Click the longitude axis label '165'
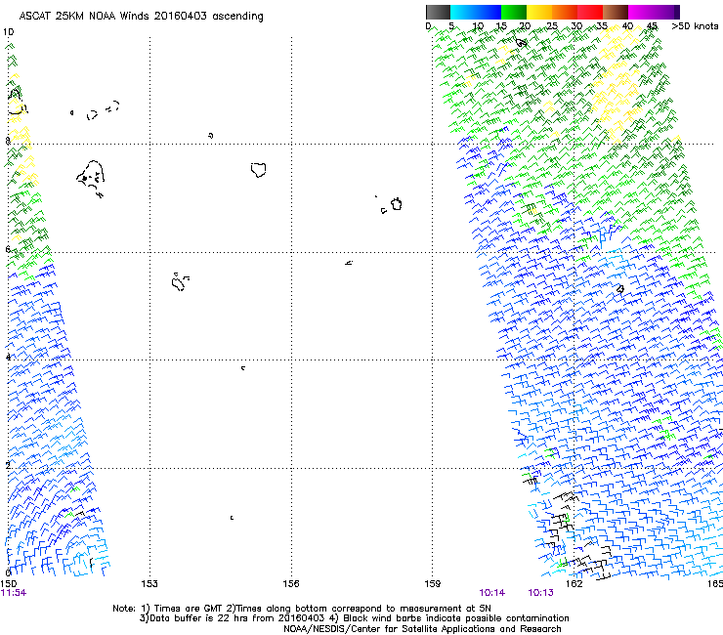The height and width of the screenshot is (635, 723). 715,584
